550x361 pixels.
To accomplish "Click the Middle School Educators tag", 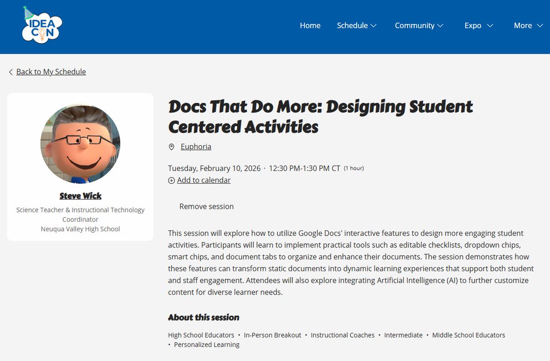I will point(468,335).
